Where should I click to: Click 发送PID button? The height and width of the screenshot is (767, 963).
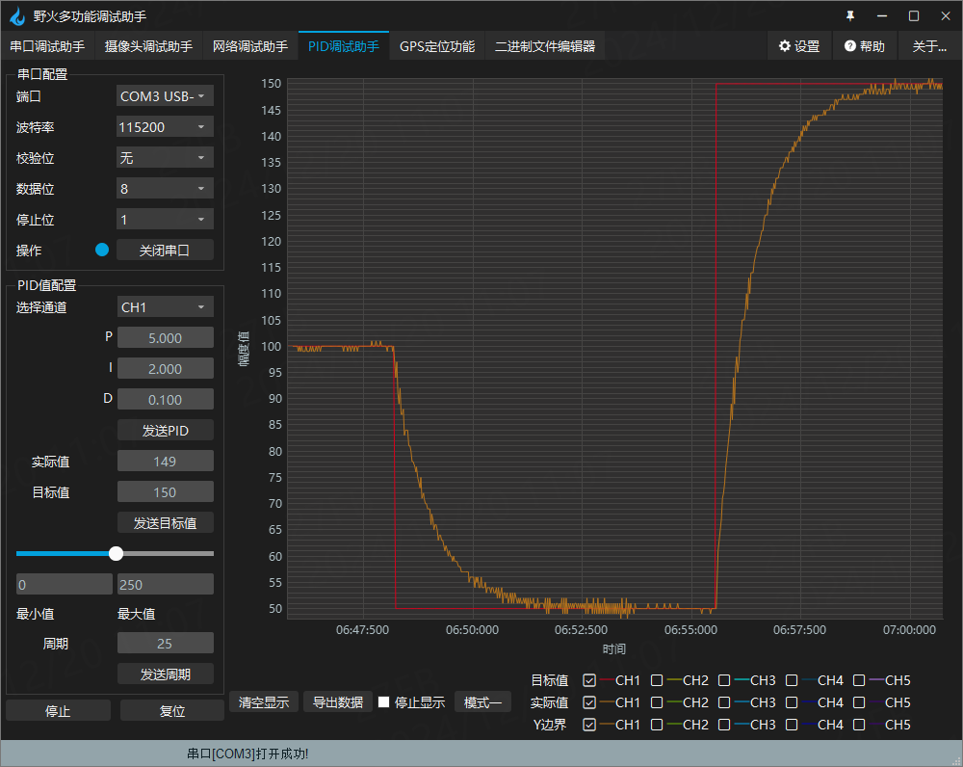pos(165,430)
